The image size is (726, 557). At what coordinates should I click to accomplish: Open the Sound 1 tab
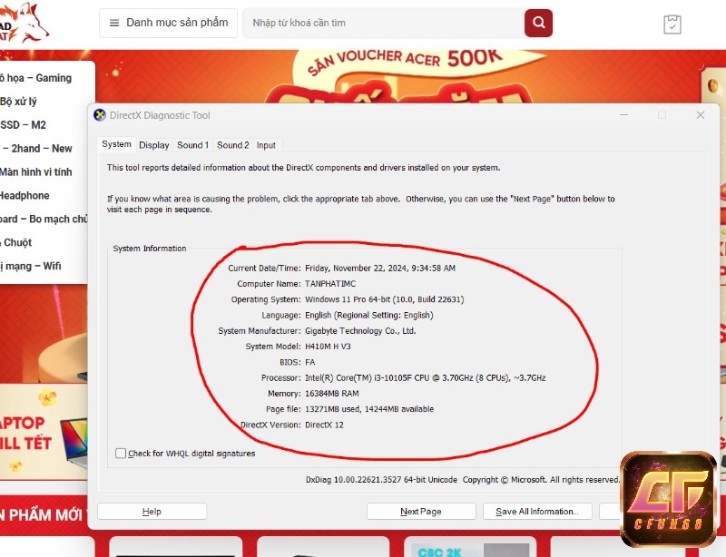pyautogui.click(x=192, y=145)
